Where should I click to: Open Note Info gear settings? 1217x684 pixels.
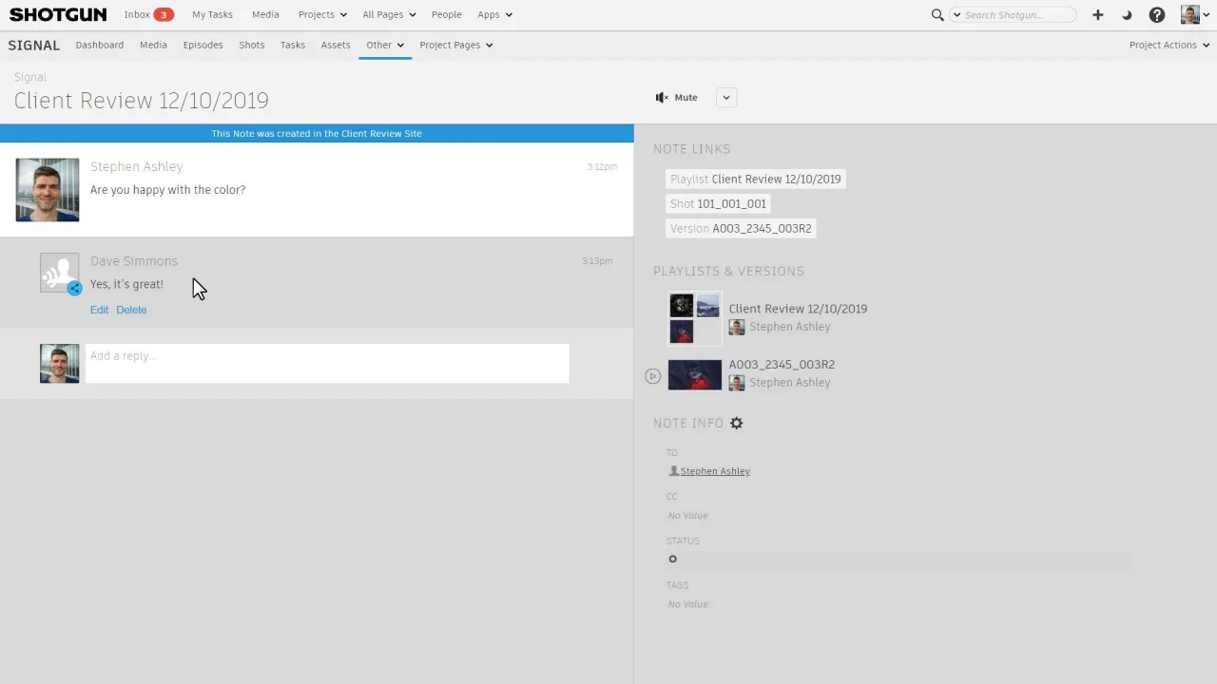pyautogui.click(x=736, y=423)
